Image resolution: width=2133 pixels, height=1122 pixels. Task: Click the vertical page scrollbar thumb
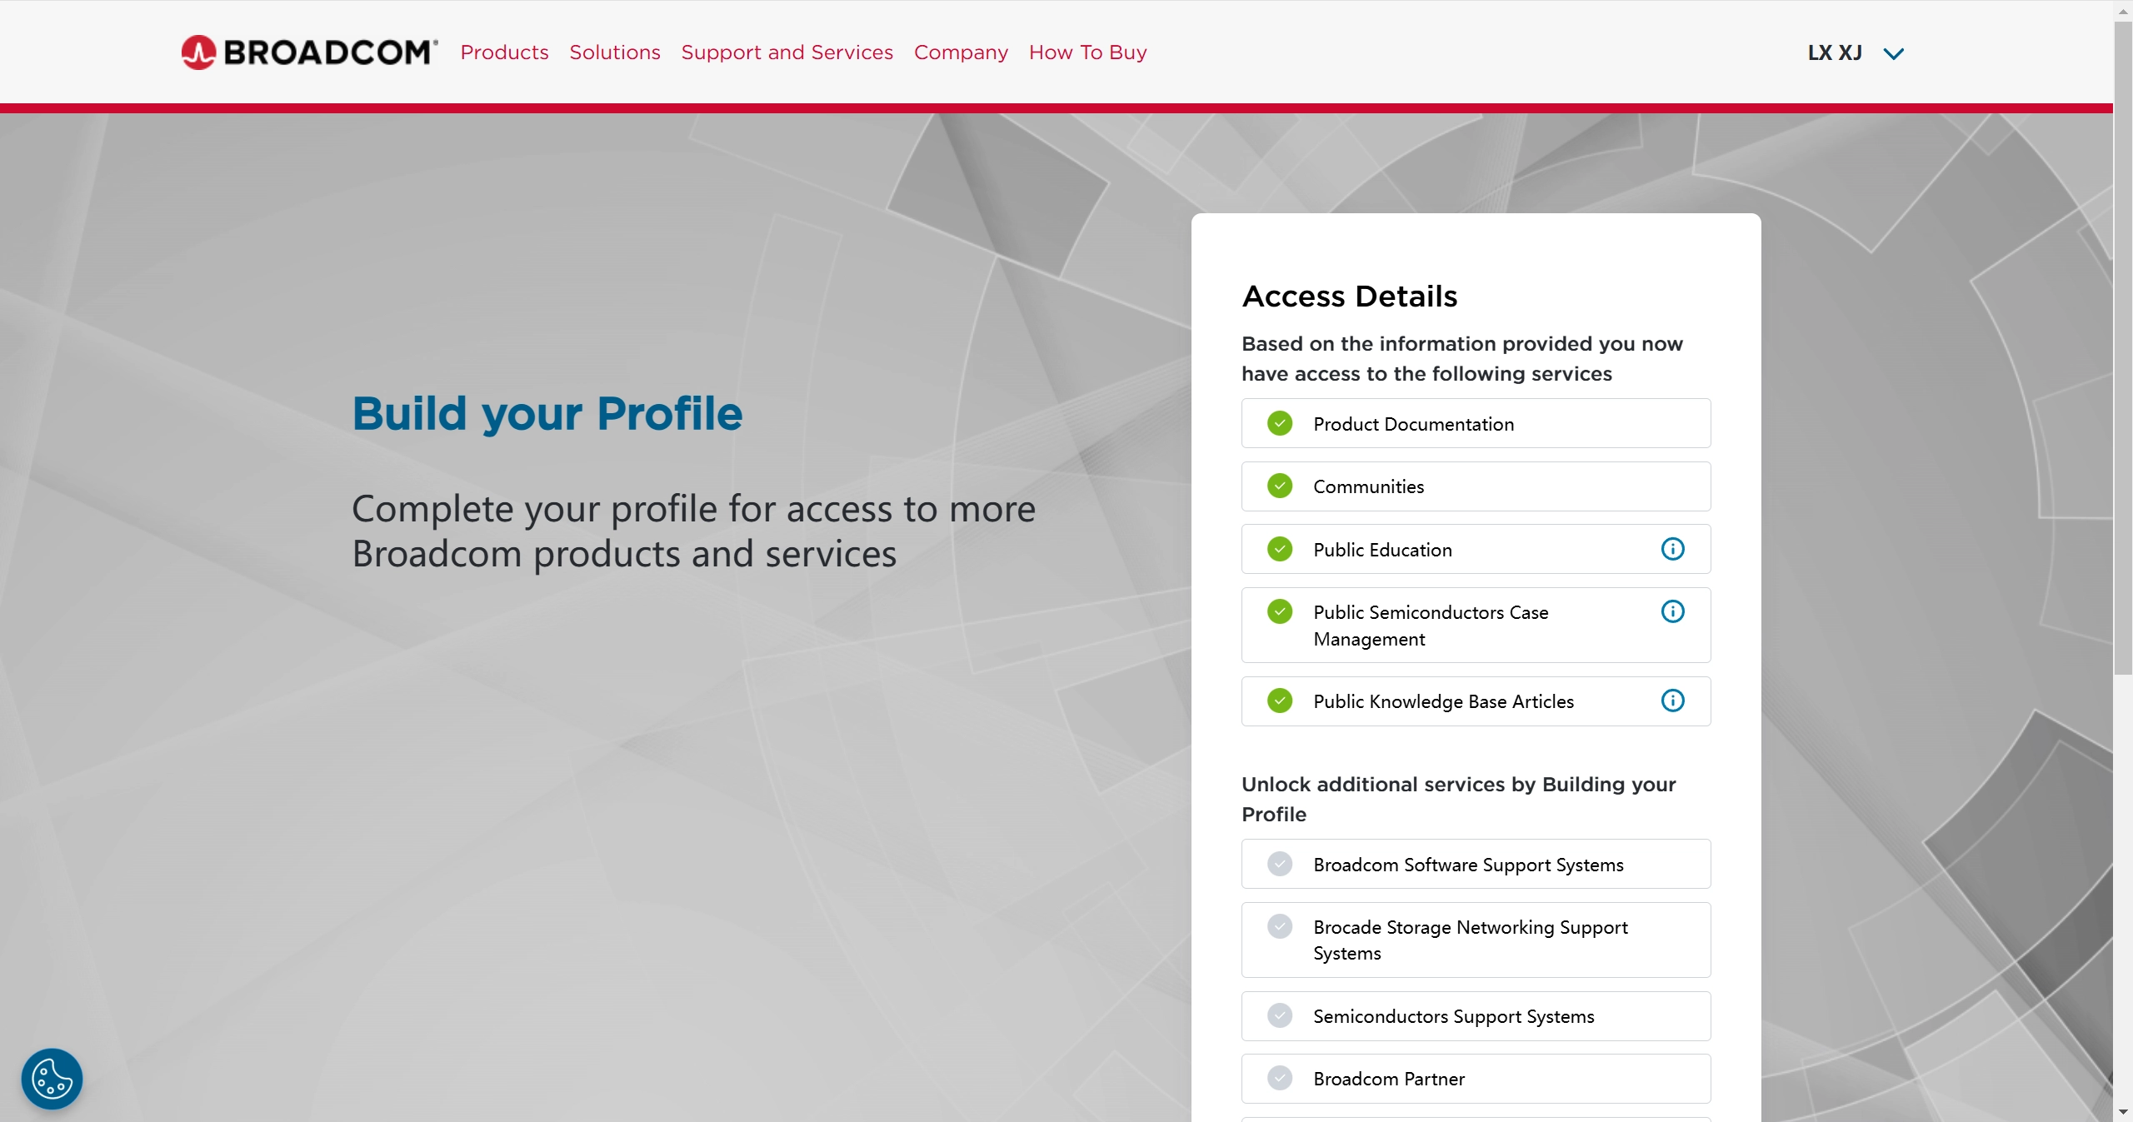2122,350
